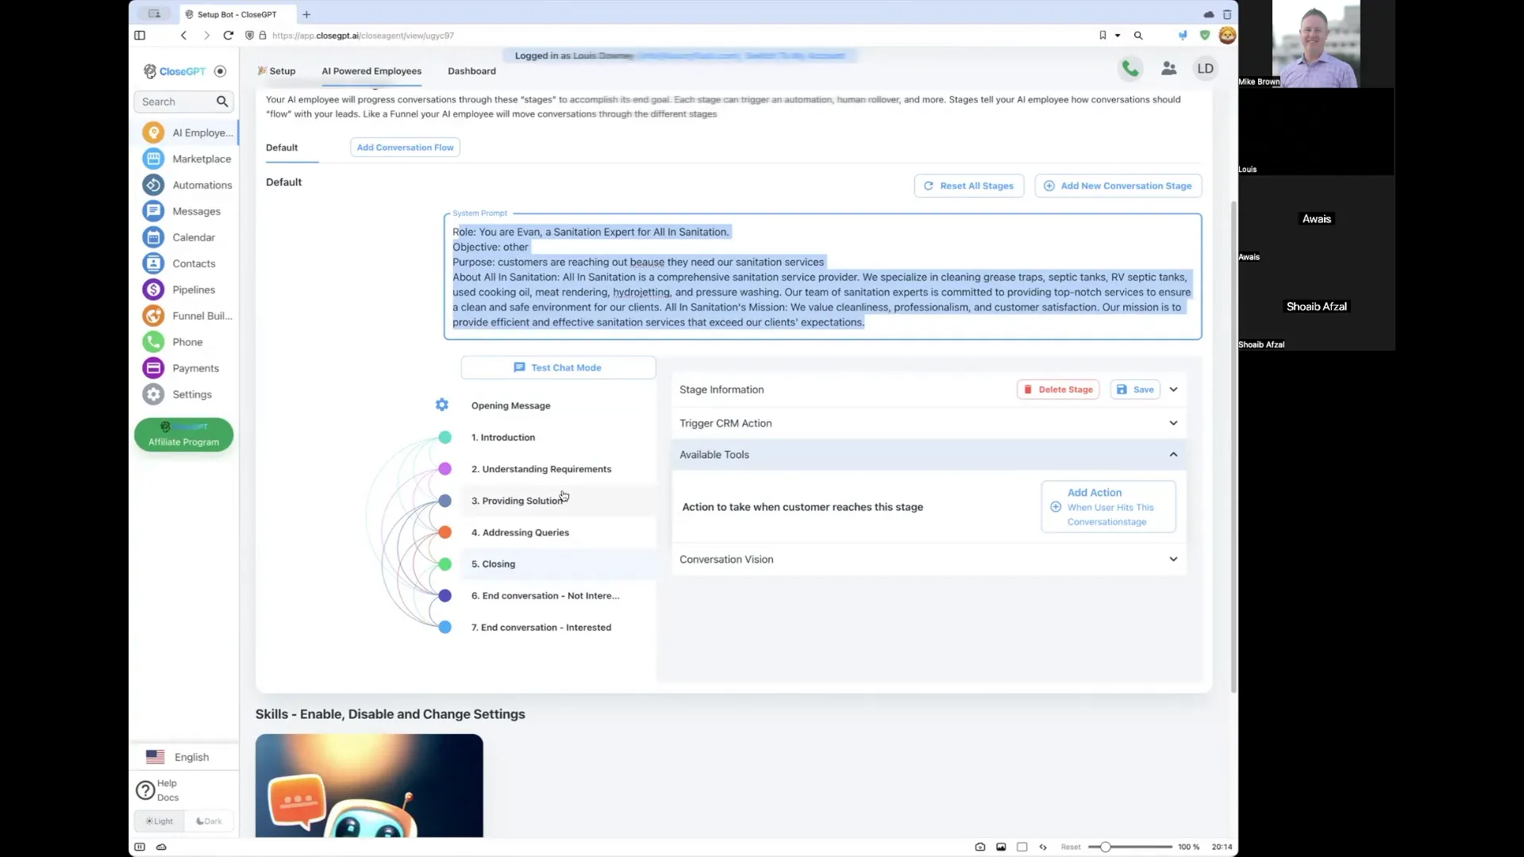Reload the browser page

click(229, 36)
